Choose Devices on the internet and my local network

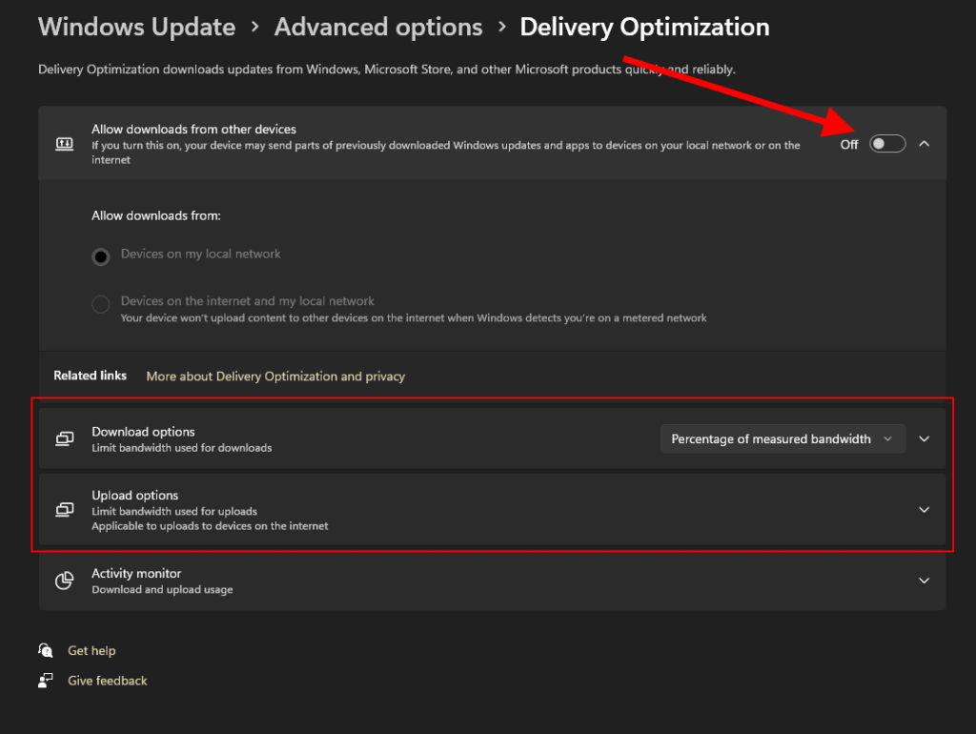click(x=100, y=305)
